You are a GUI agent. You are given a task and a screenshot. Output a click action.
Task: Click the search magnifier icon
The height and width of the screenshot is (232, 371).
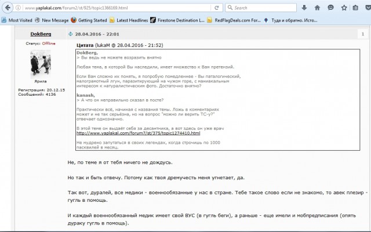(230, 8)
